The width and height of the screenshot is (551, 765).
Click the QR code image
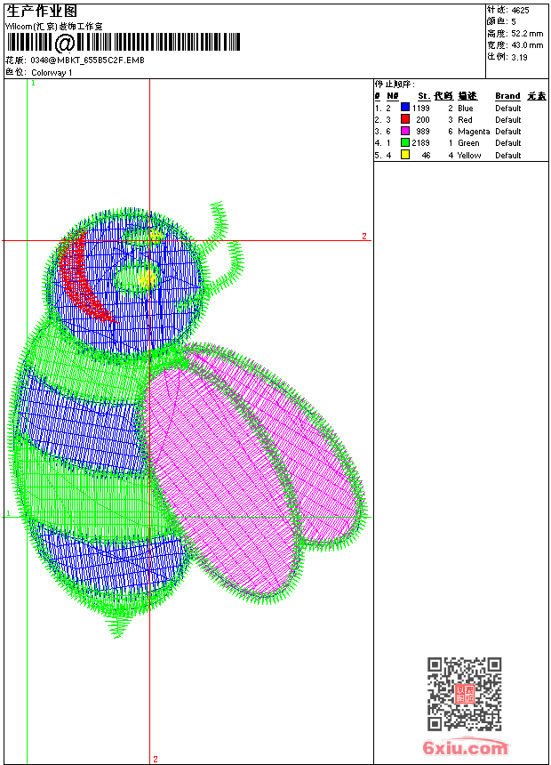tap(464, 693)
